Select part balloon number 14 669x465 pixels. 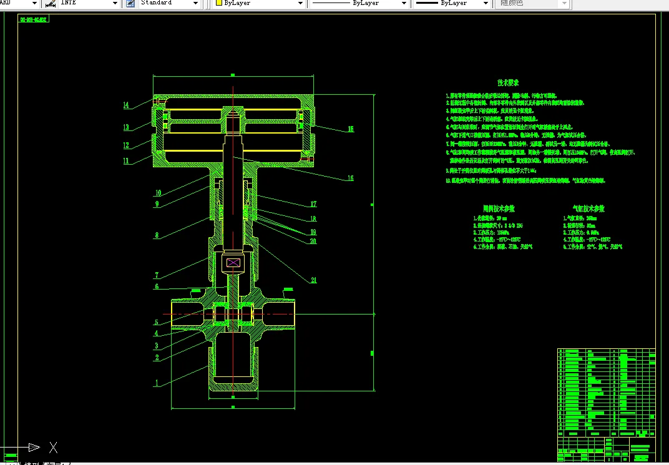point(126,105)
